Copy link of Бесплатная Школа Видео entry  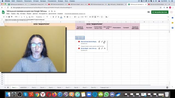[99, 42]
